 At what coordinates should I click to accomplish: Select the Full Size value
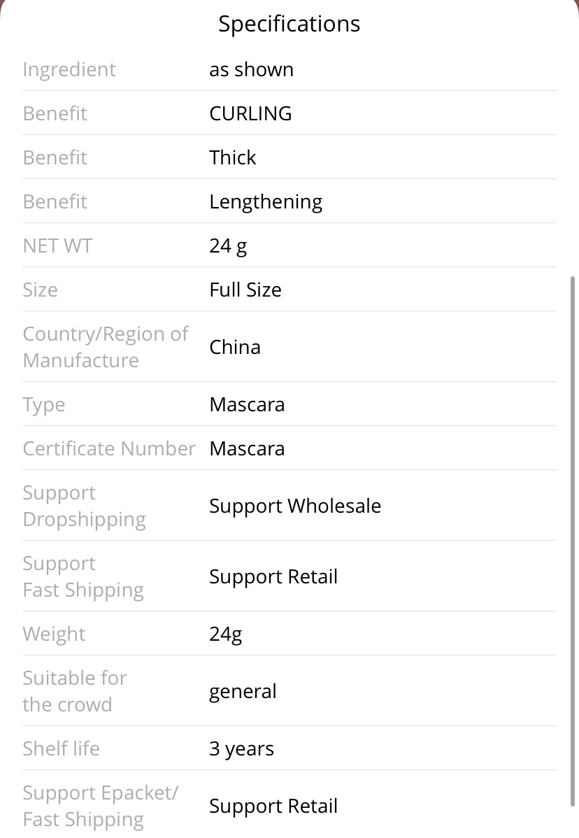[245, 290]
